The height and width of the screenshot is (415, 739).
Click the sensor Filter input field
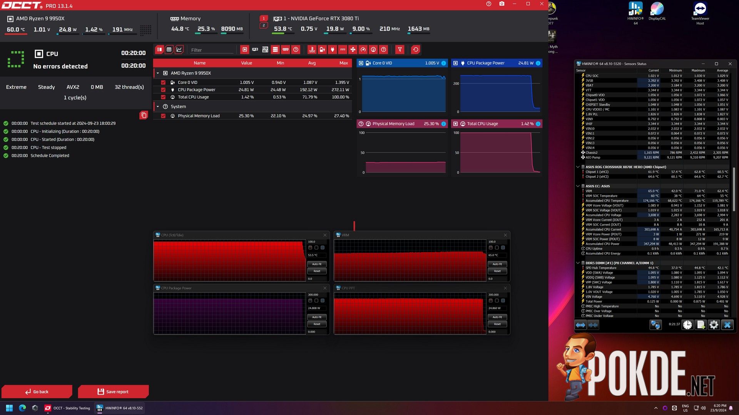(x=212, y=50)
